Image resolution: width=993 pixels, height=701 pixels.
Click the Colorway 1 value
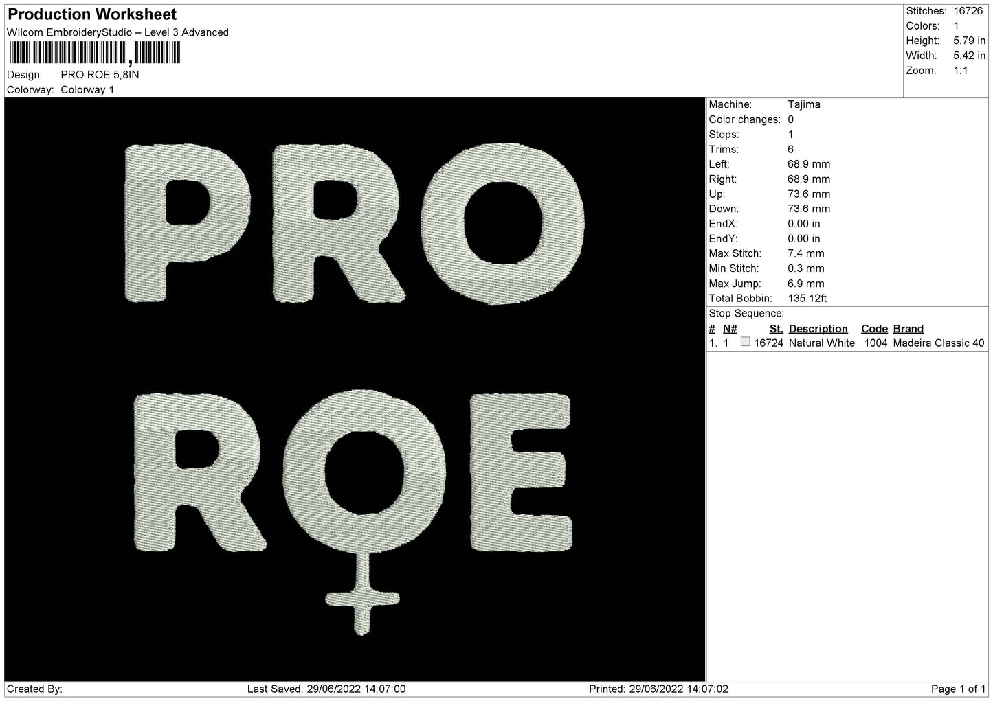87,90
